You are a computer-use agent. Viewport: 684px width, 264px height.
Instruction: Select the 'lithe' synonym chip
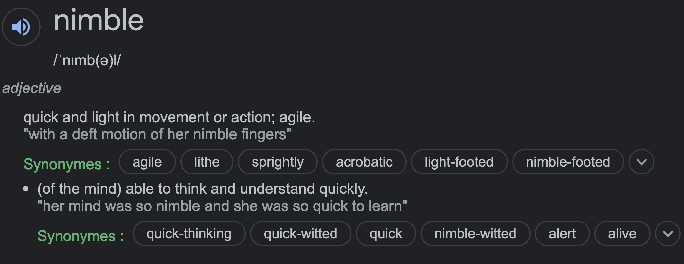coord(207,162)
